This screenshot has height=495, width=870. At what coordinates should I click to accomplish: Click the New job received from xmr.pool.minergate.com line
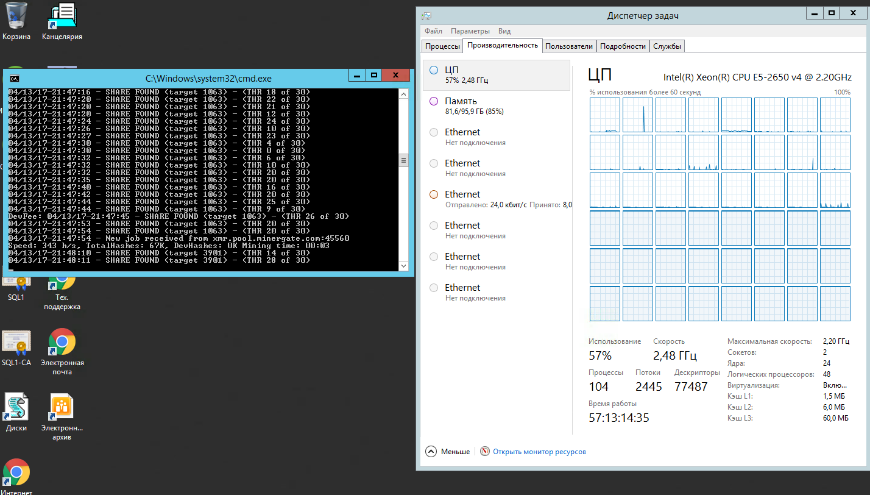[x=179, y=238]
